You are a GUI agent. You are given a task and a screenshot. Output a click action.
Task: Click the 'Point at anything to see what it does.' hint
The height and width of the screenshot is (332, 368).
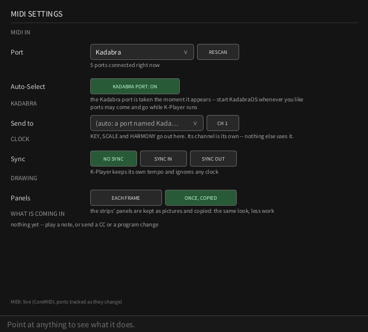point(71,324)
